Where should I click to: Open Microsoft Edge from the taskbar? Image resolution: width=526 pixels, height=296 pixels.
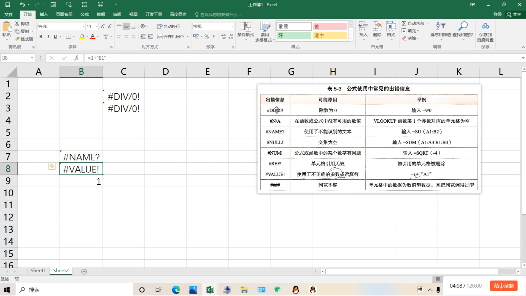tap(176, 290)
